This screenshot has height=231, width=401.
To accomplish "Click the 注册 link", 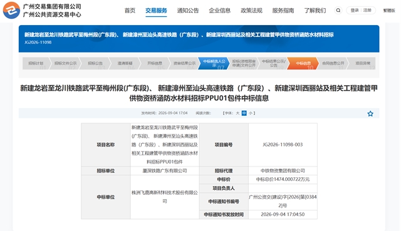I will tap(367, 10).
